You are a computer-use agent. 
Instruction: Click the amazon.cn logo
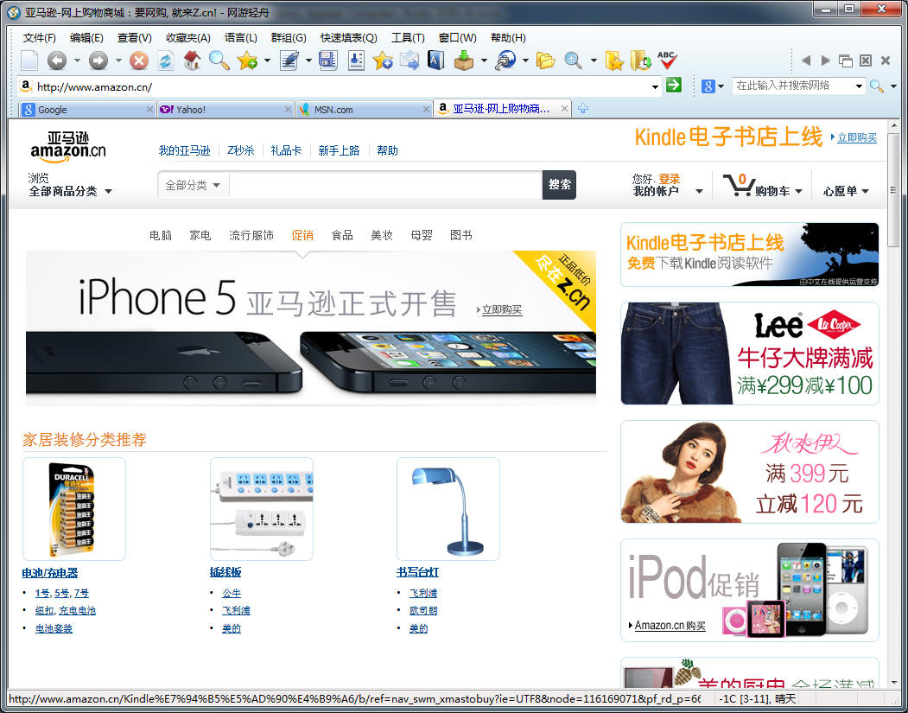[67, 146]
